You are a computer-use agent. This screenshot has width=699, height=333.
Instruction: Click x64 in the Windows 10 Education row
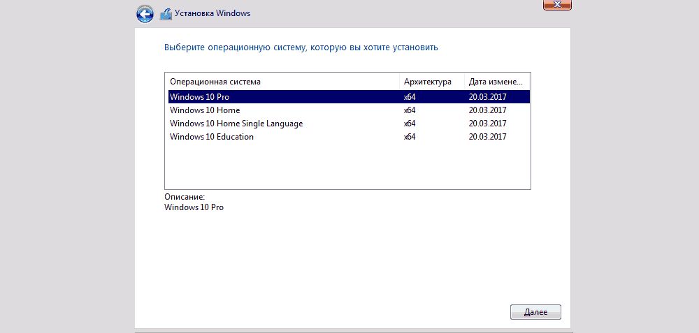point(410,137)
